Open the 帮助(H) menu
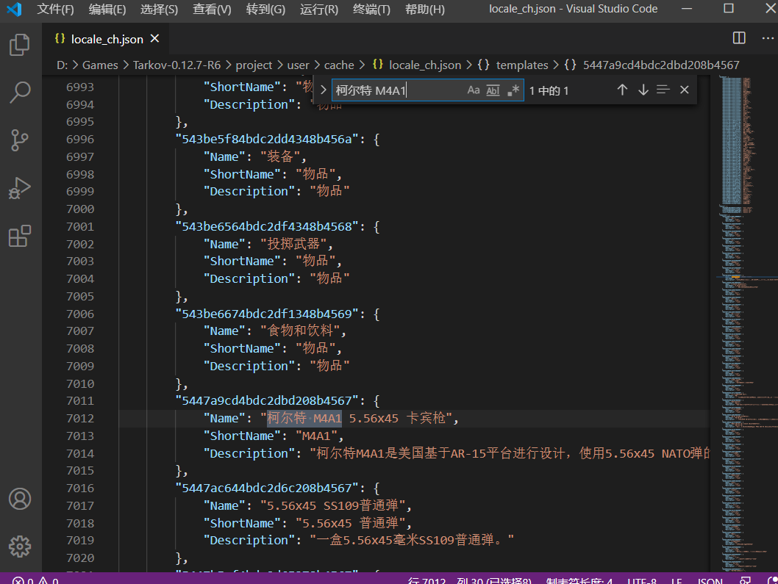778x584 pixels. [425, 9]
